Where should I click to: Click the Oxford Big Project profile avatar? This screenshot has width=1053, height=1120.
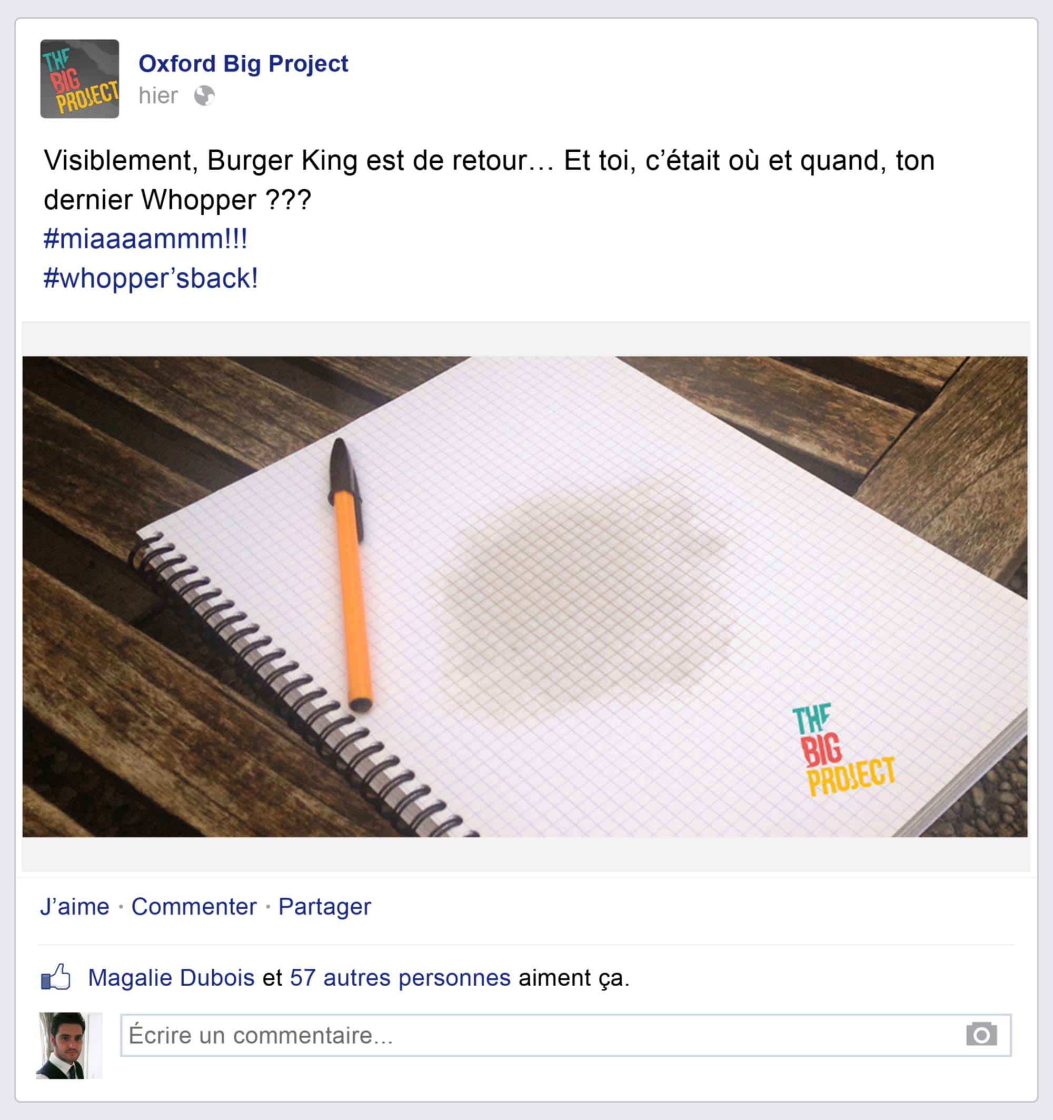coord(80,79)
